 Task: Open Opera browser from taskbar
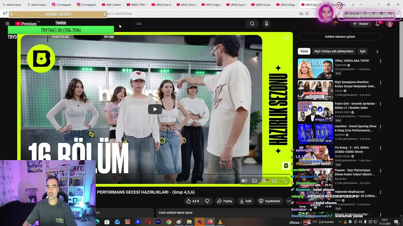[148, 222]
